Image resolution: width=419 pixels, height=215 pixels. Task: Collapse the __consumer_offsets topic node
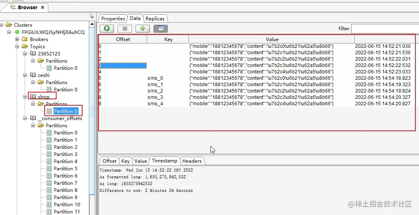(x=25, y=118)
